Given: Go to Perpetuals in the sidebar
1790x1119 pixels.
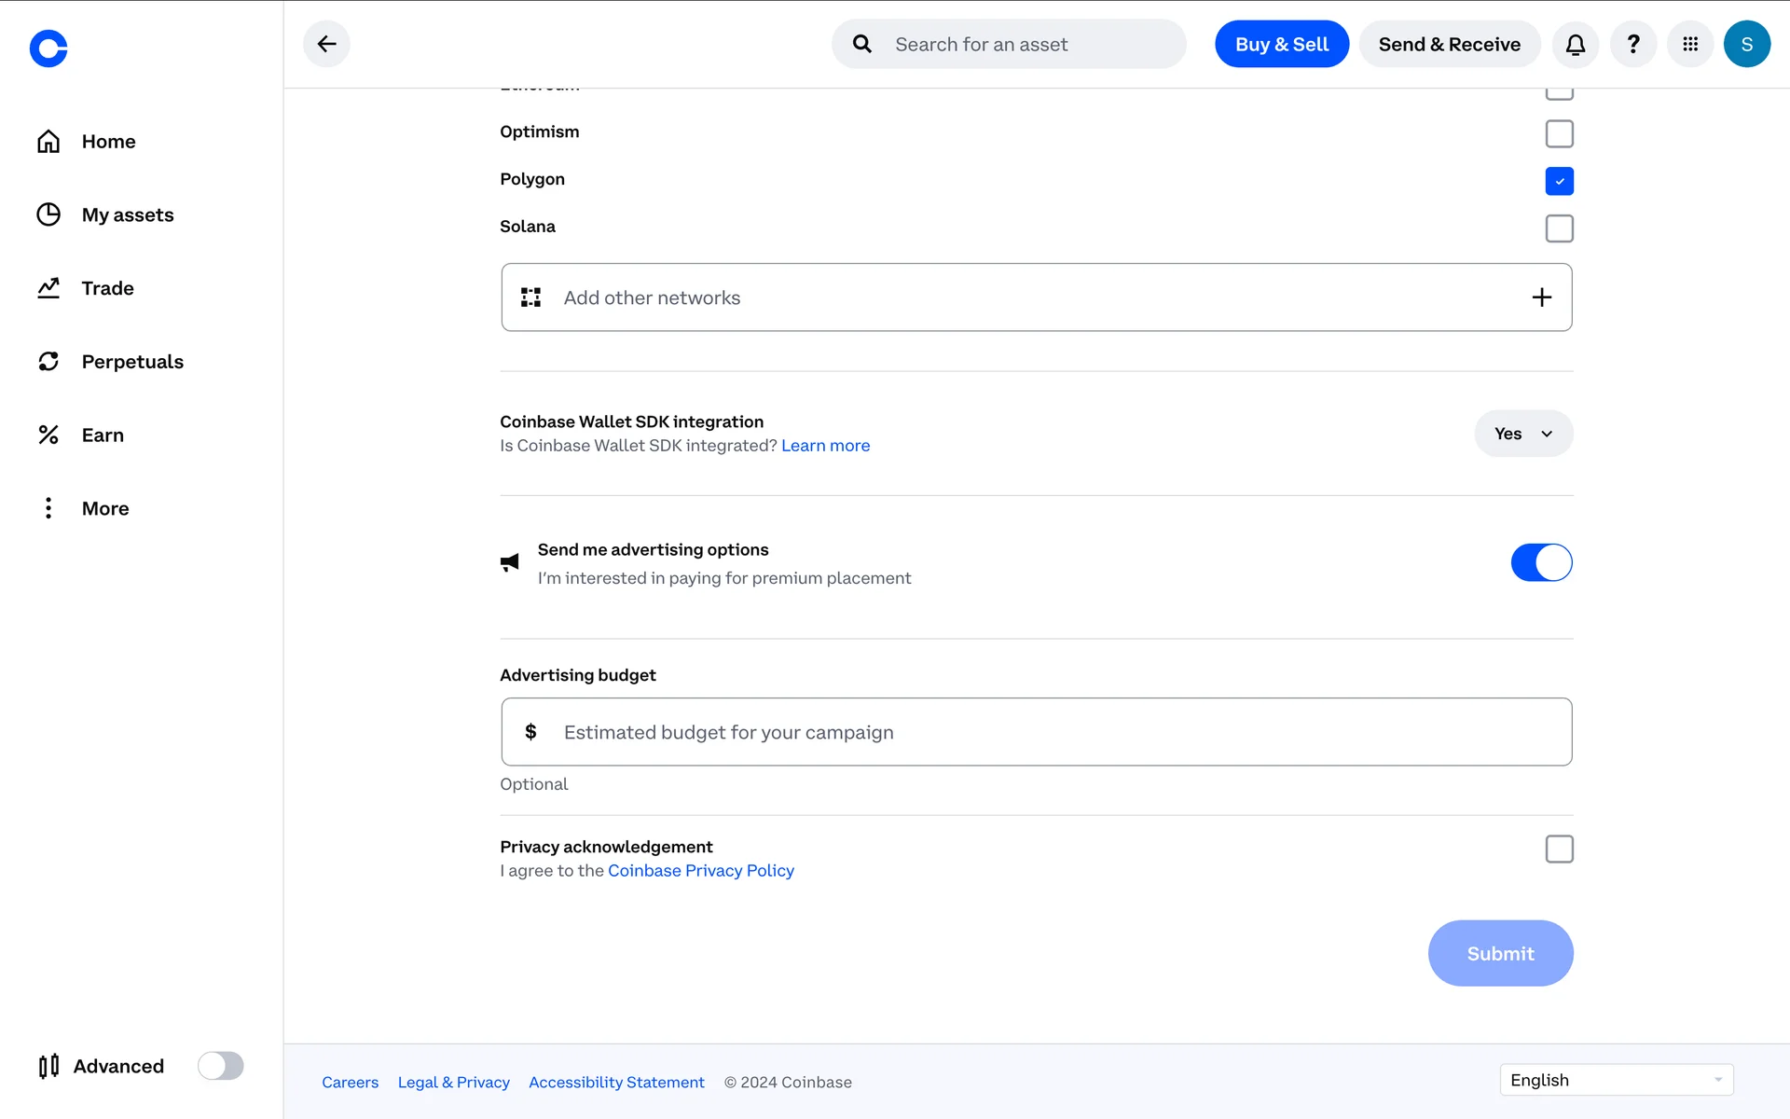Looking at the screenshot, I should tap(131, 362).
